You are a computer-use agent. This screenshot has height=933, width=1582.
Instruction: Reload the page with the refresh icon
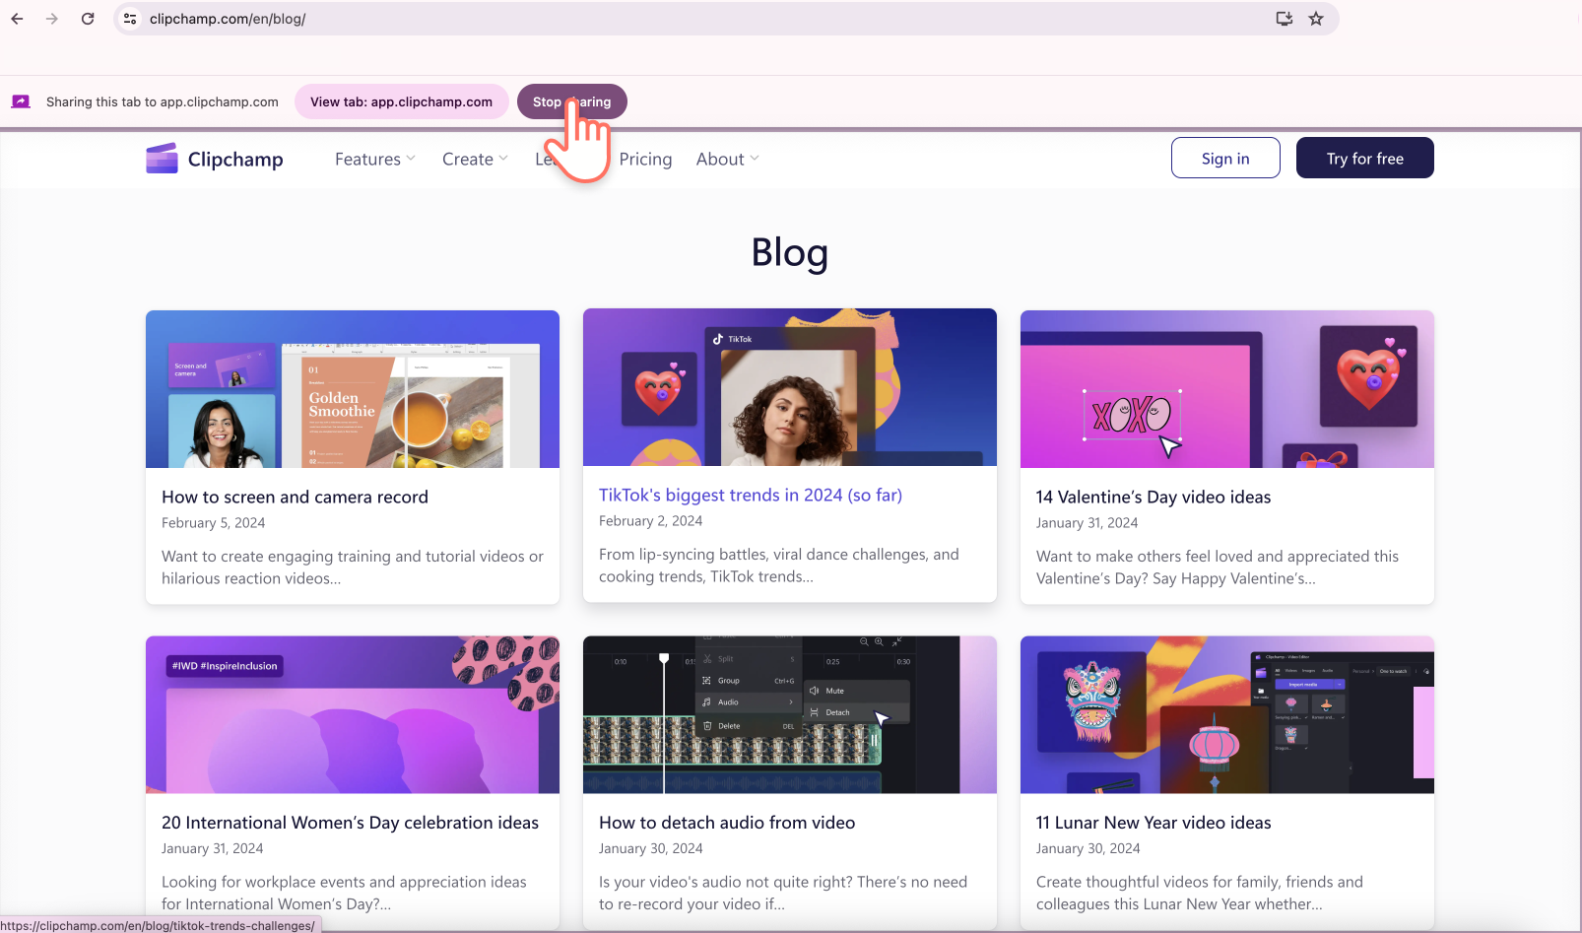coord(88,19)
